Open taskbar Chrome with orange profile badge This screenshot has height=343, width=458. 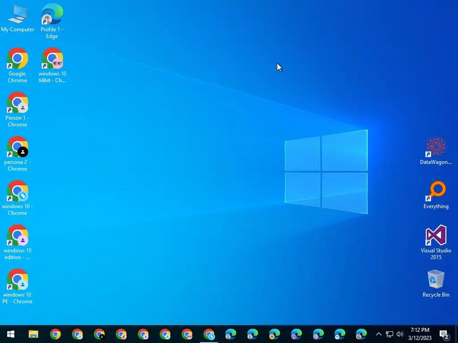(121, 334)
